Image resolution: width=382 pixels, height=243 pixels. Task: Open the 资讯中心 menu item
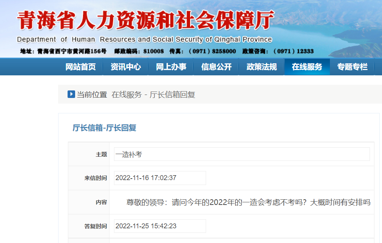126,67
